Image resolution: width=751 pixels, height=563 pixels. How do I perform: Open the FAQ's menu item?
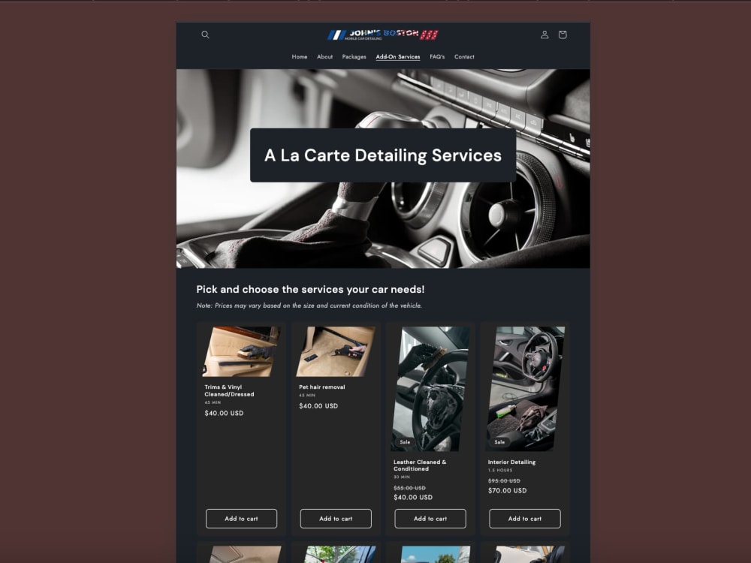(437, 56)
